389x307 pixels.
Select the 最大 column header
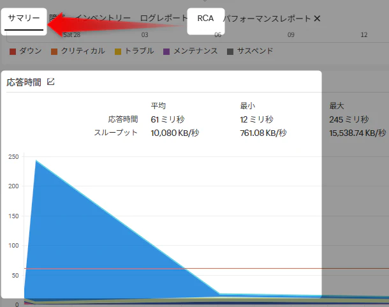[337, 106]
